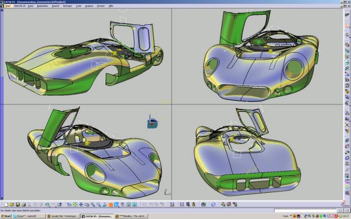
Task: Select the Rotate view tool
Action: tap(87, 204)
